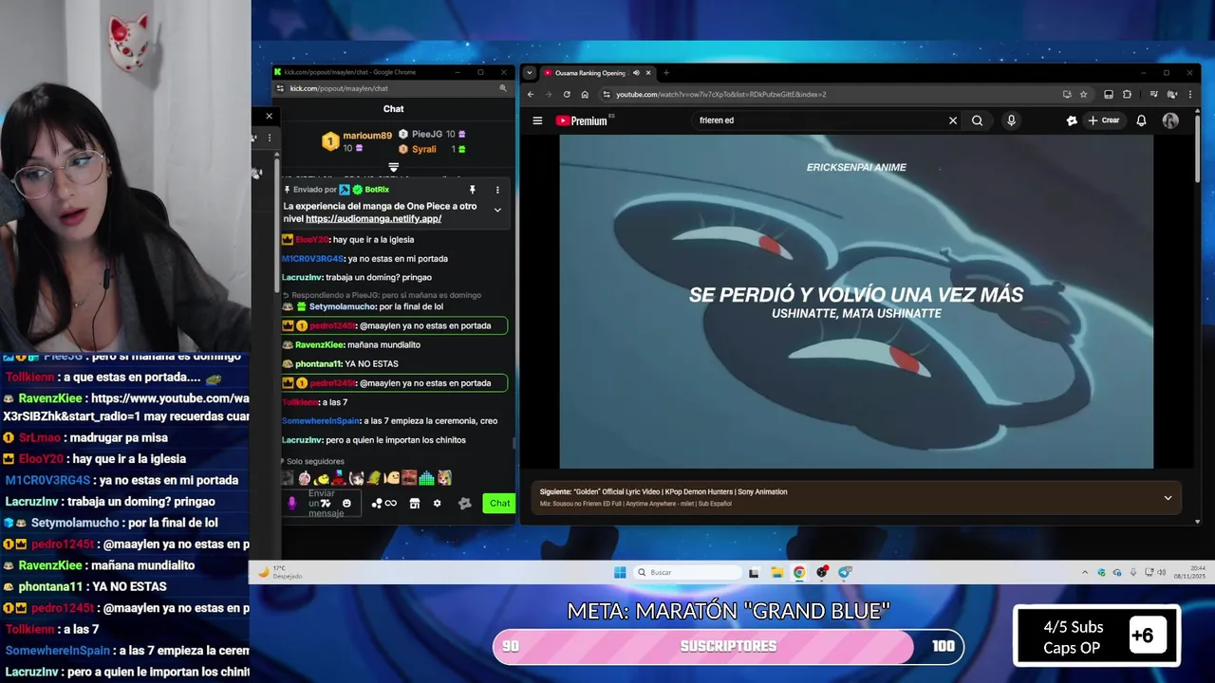Close the panel left of Kick chat

269,116
